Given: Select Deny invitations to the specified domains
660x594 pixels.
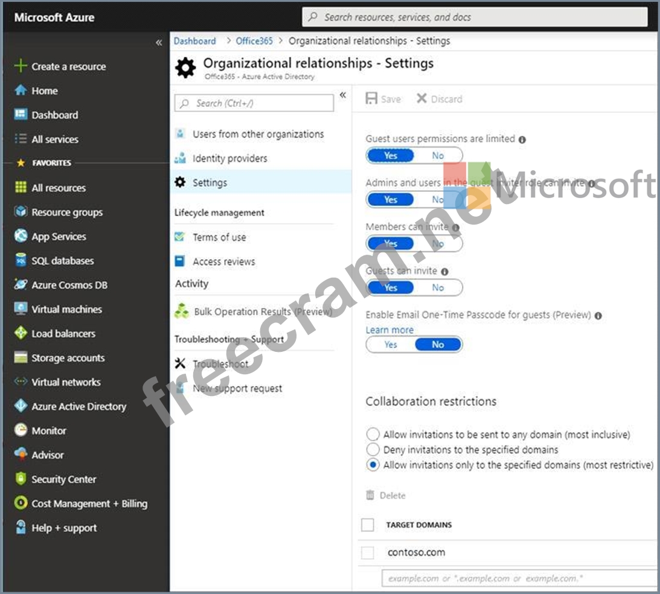Looking at the screenshot, I should pos(373,450).
